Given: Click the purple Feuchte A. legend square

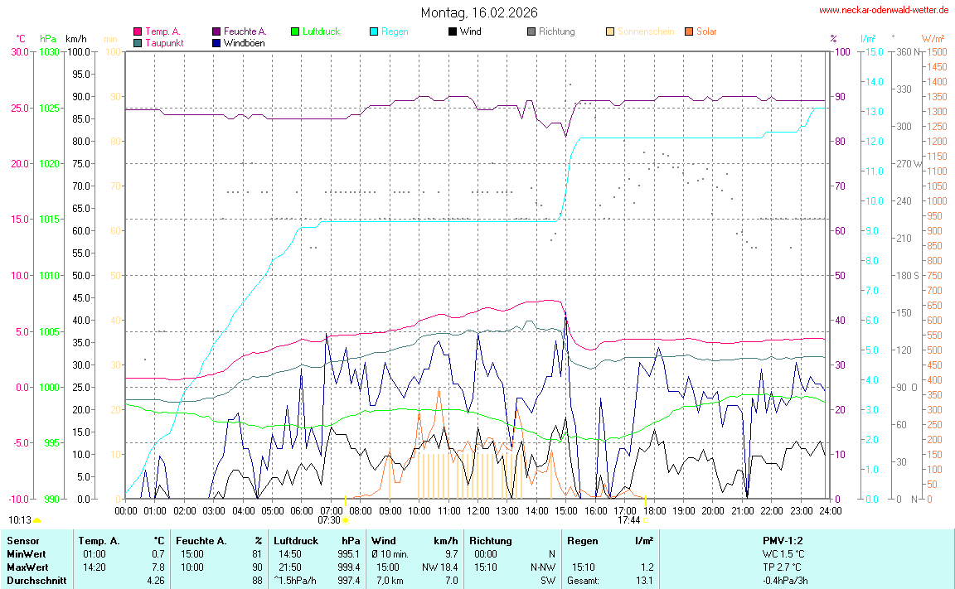Looking at the screenshot, I should 216,31.
